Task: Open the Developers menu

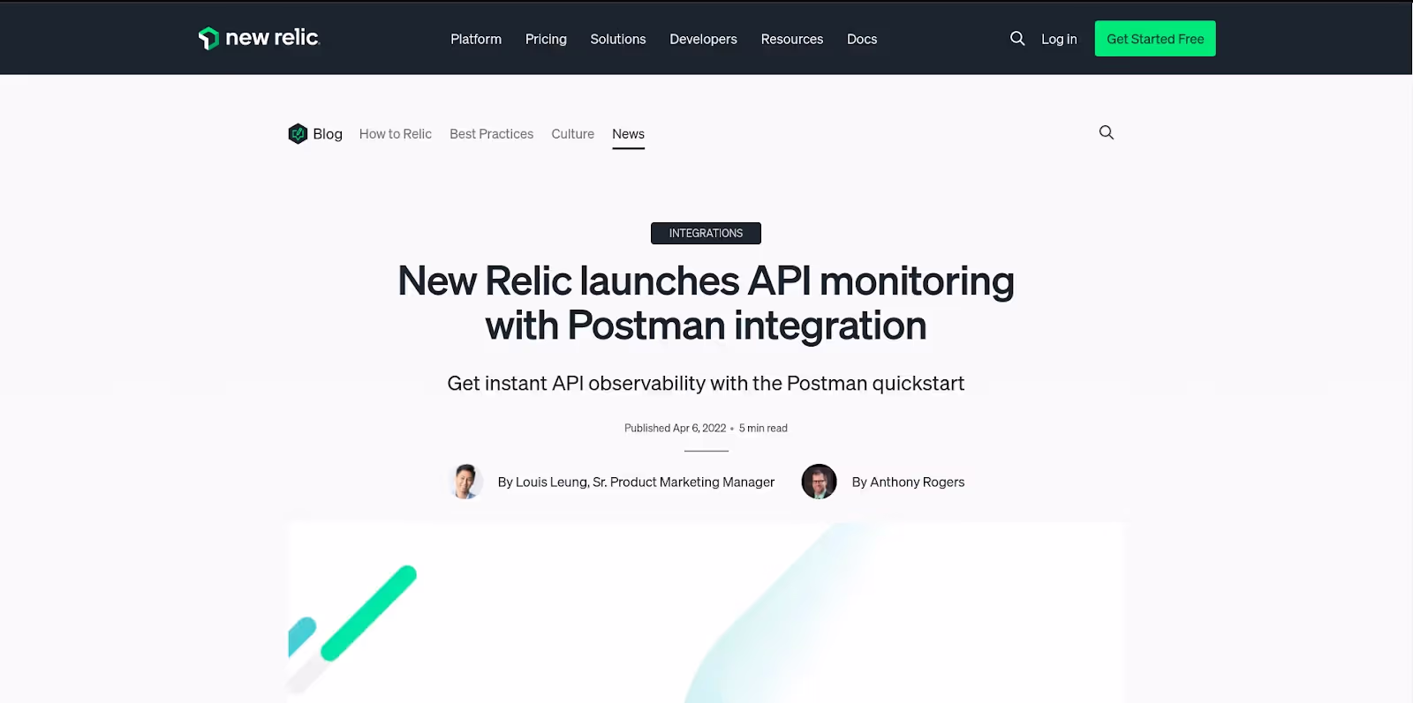Action: 703,39
